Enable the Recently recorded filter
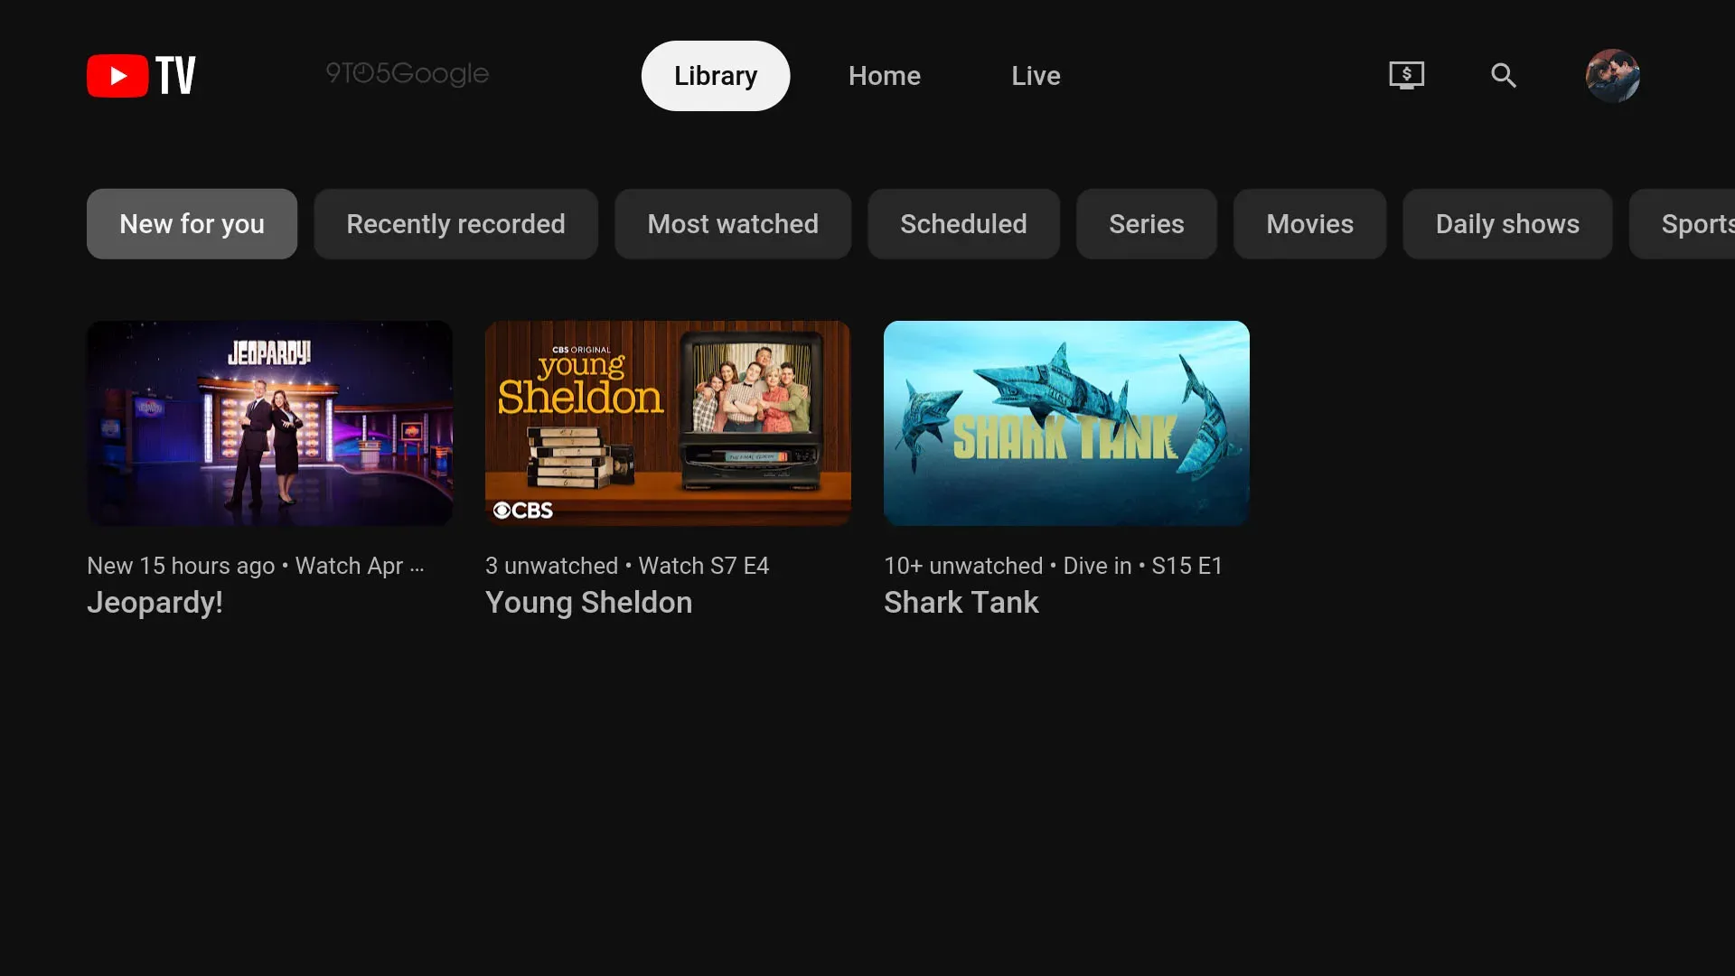This screenshot has width=1735, height=976. pyautogui.click(x=455, y=223)
